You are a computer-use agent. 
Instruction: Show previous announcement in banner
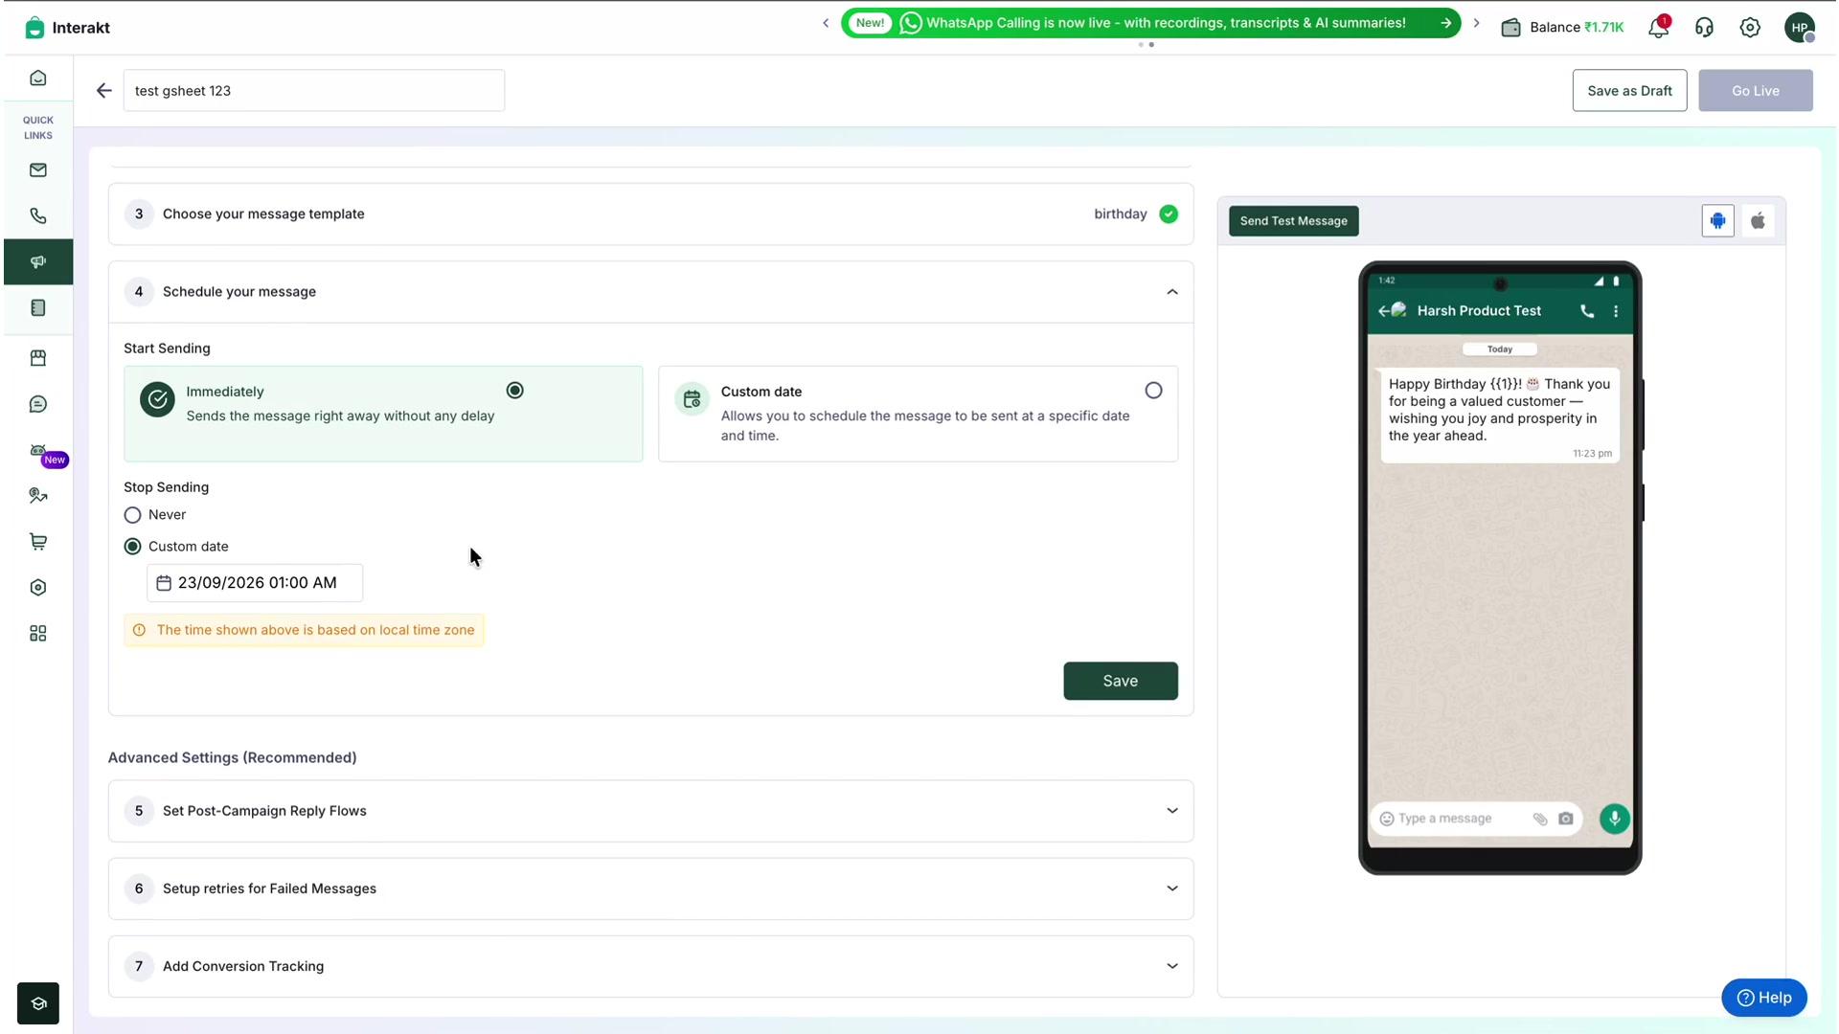pos(826,23)
